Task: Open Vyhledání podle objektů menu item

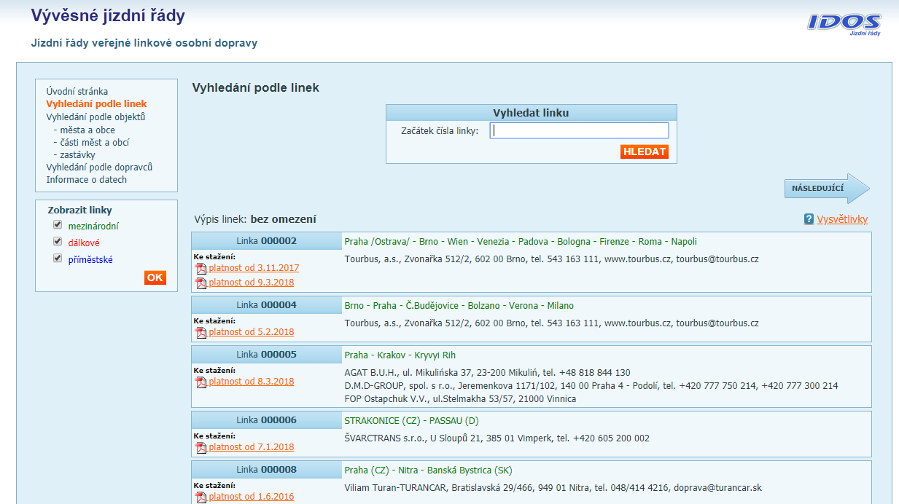Action: pos(96,117)
